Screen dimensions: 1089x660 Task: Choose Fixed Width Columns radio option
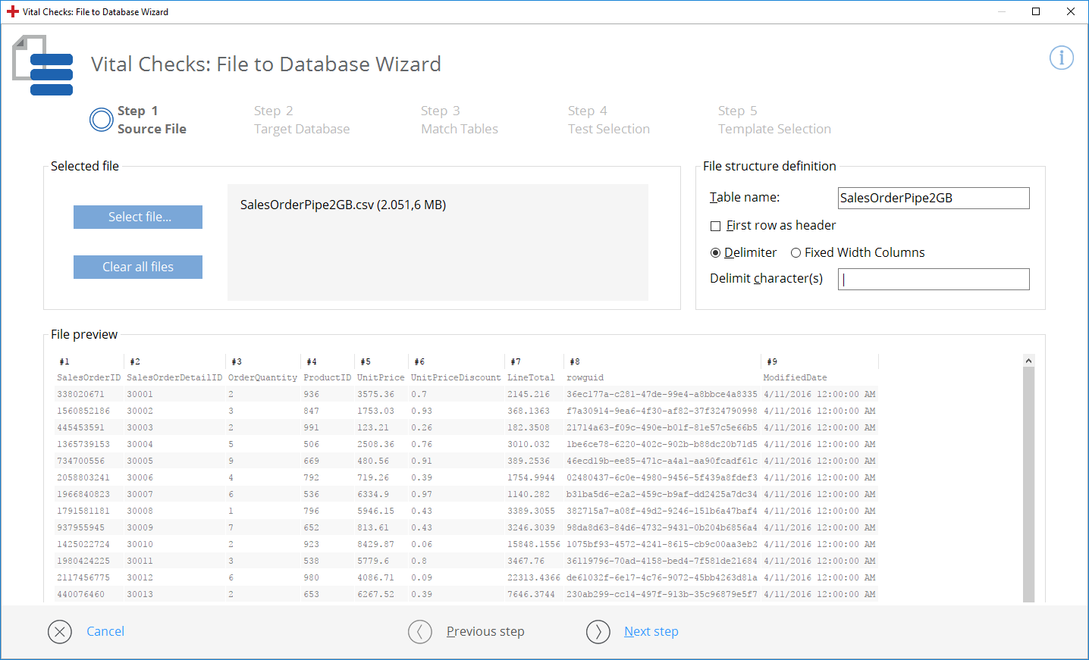point(796,253)
